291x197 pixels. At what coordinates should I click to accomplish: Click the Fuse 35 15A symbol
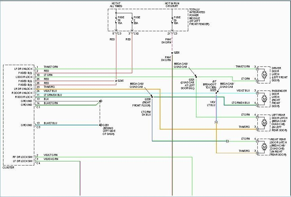[116, 20]
